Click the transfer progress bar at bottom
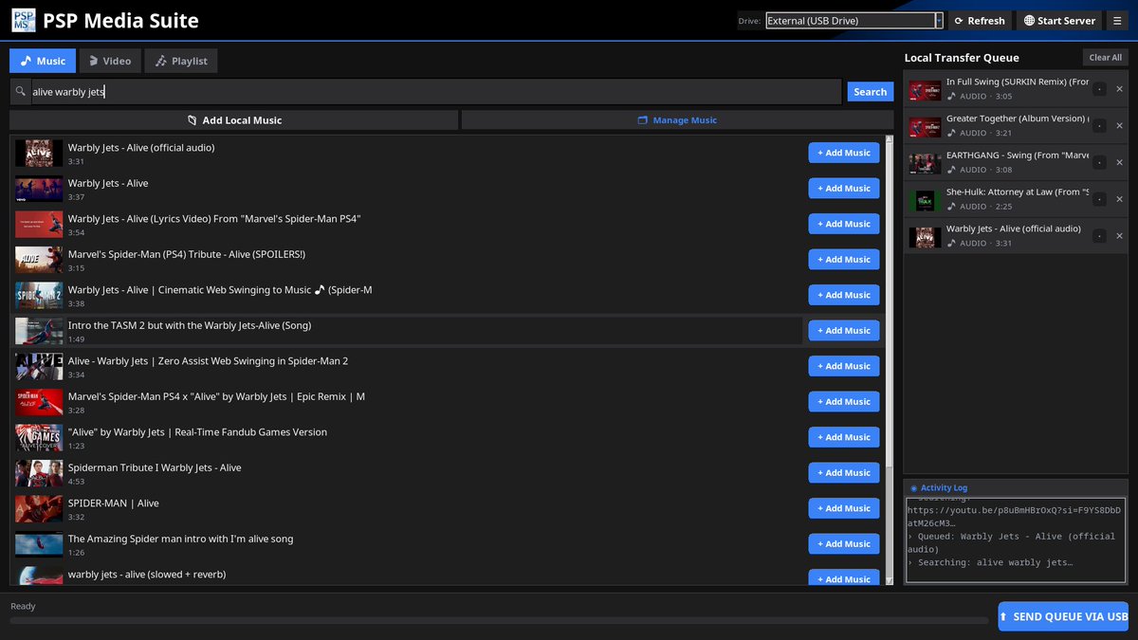The height and width of the screenshot is (640, 1138). pyautogui.click(x=498, y=621)
